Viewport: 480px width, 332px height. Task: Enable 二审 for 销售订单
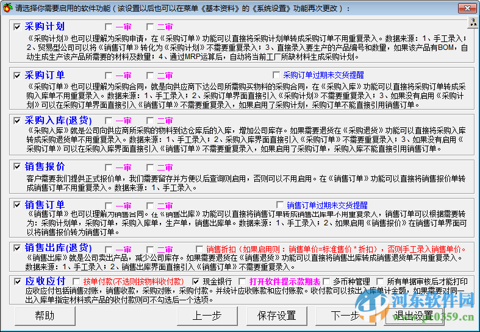(x=150, y=205)
